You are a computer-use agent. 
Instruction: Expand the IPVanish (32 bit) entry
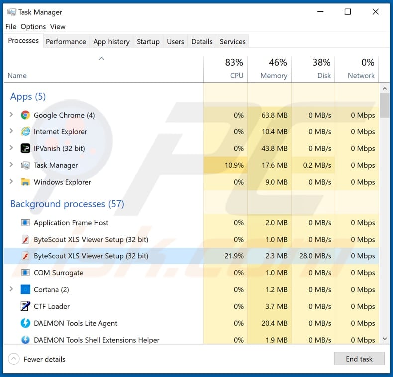[11, 148]
